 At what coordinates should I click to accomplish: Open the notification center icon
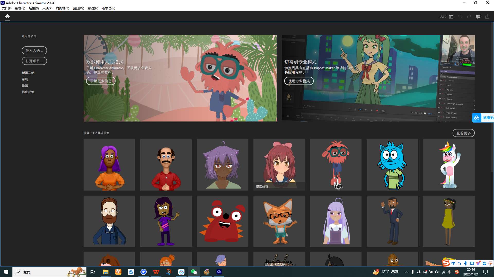pos(486,272)
